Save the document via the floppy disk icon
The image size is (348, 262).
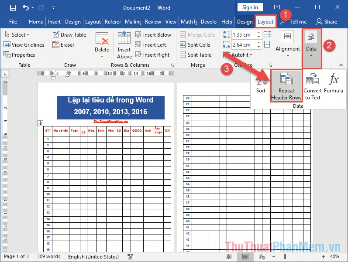click(13, 8)
